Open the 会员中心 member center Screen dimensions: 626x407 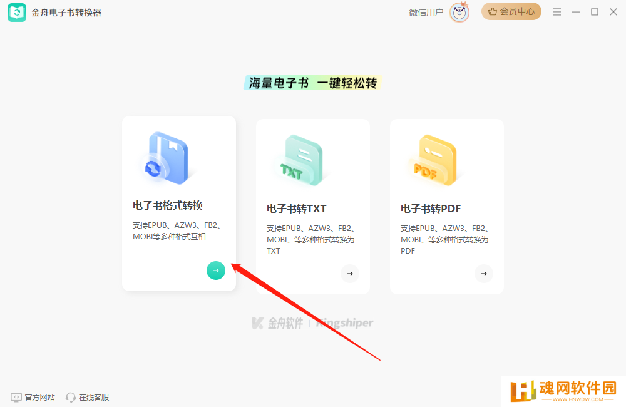(511, 11)
